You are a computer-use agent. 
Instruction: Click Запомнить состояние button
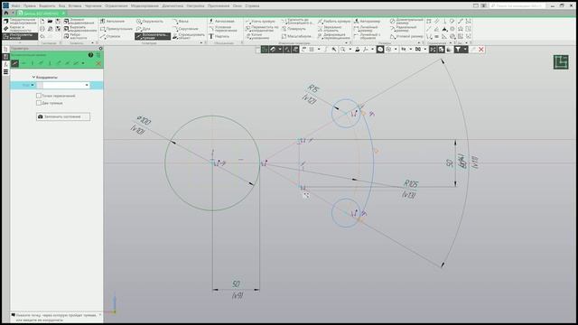[63, 116]
